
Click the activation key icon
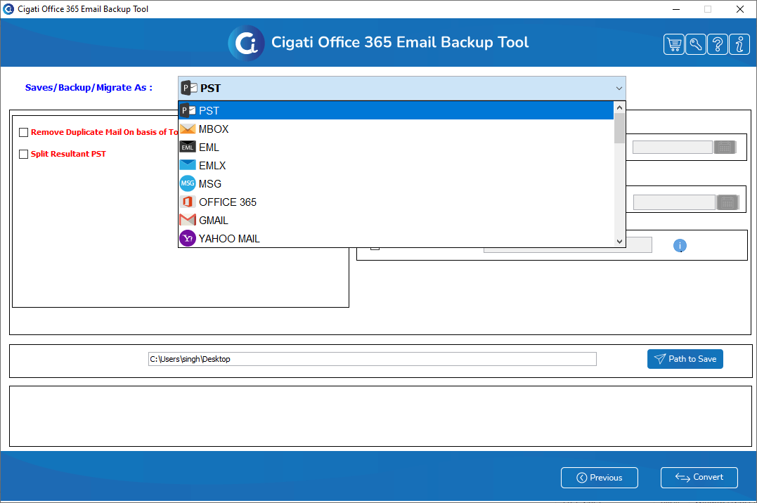point(696,44)
